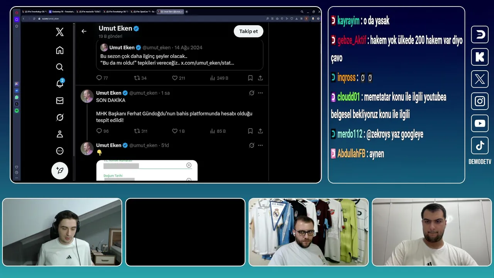This screenshot has height=278, width=494.
Task: Open X Notifications bell with 2 badge
Action: pyautogui.click(x=60, y=83)
